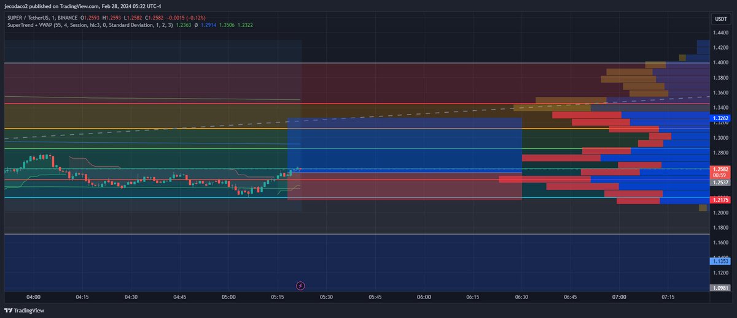Click the 06:30 time axis label
This screenshot has width=737, height=318.
(x=521, y=297)
